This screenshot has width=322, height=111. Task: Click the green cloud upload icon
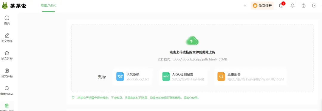[192, 41]
